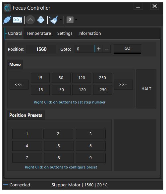Select position preset 5
The height and width of the screenshot is (194, 166).
click(59, 146)
